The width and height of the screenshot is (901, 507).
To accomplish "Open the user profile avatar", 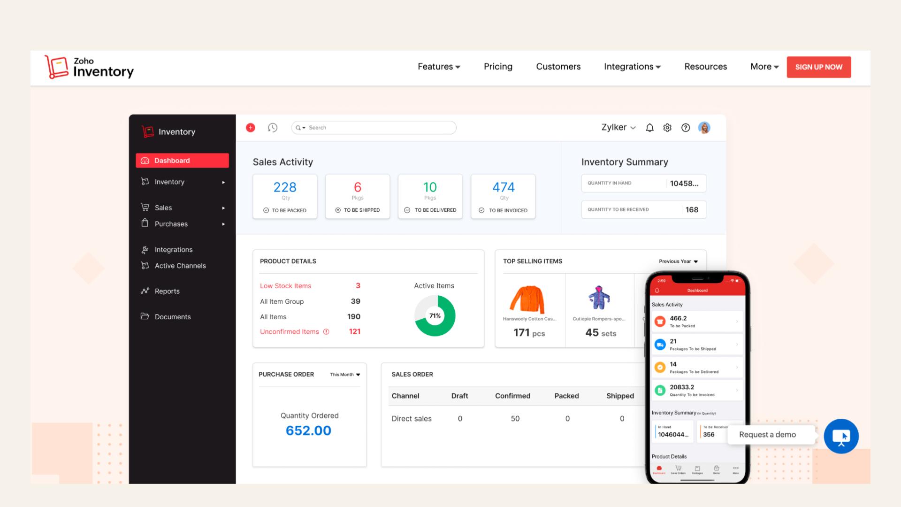I will click(704, 128).
